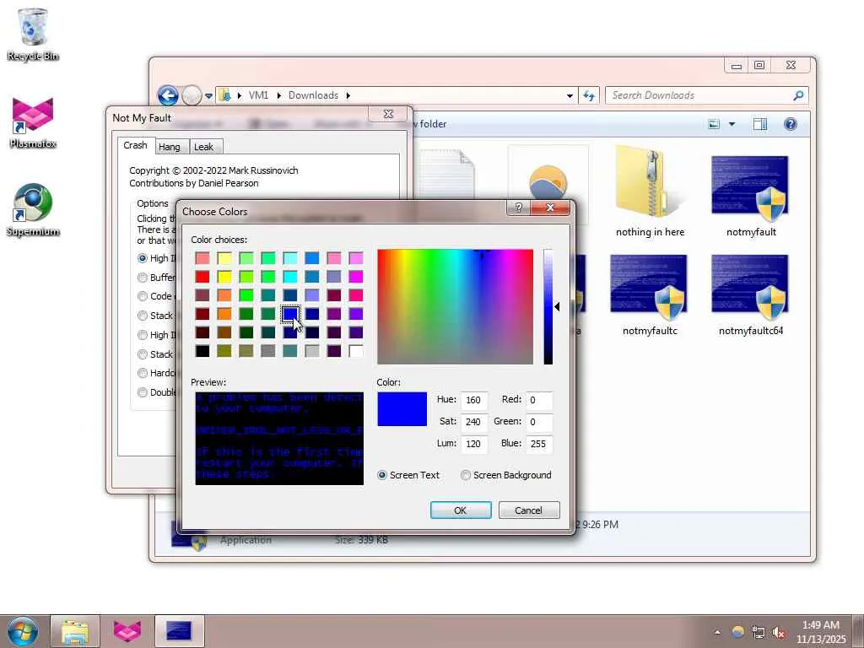Pick the pure yellow color swatch
864x648 pixels.
pos(224,277)
